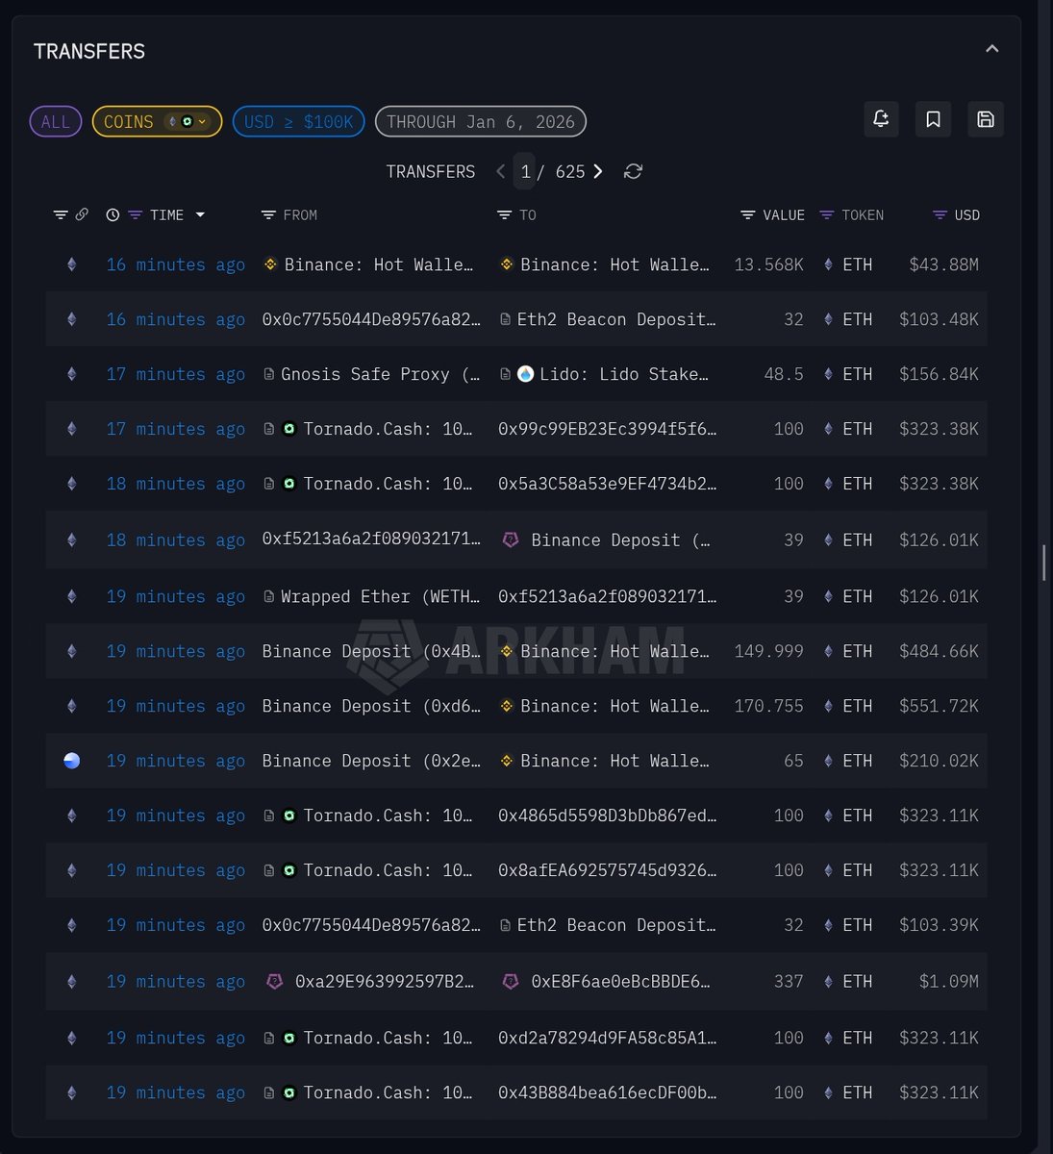Filter the FROM column

(268, 215)
